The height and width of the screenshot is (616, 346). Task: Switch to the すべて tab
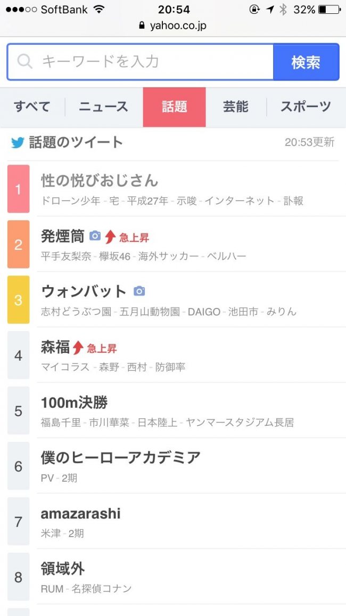pos(32,107)
